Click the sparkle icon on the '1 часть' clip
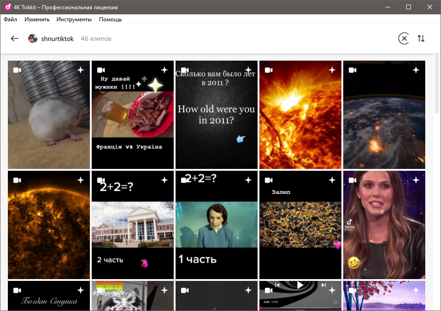Image resolution: width=441 pixels, height=311 pixels. point(248,180)
